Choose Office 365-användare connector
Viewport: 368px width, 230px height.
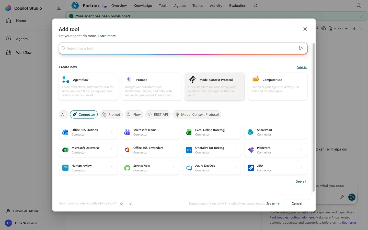150,150
